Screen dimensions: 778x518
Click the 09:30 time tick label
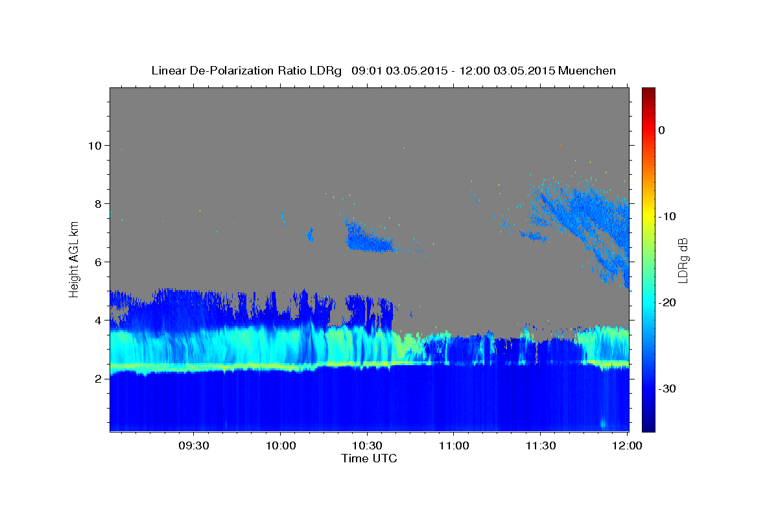pos(193,446)
